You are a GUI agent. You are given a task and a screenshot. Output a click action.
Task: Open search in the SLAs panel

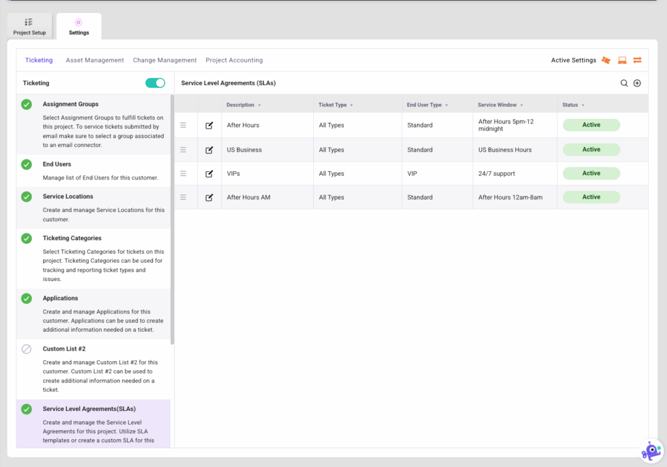(x=623, y=83)
